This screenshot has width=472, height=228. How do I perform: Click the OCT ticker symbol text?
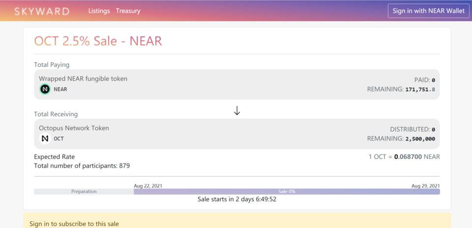(x=59, y=139)
